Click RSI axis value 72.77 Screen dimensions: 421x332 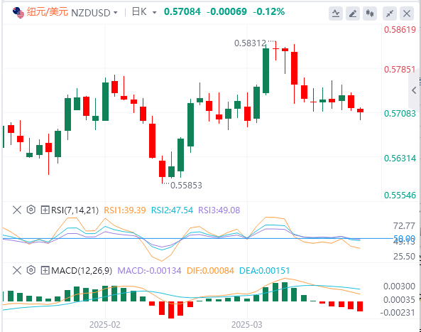tap(405, 226)
